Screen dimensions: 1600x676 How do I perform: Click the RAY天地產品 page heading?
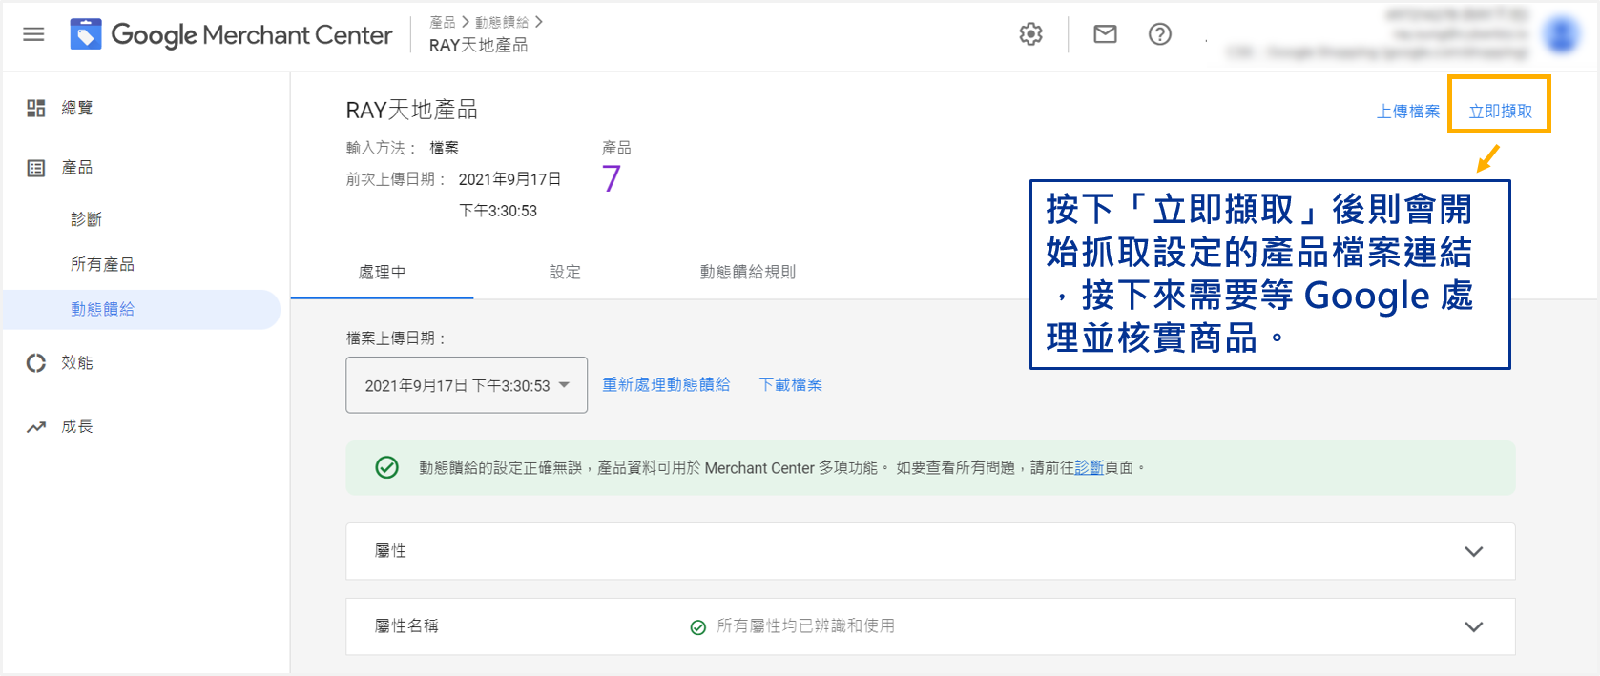point(411,110)
